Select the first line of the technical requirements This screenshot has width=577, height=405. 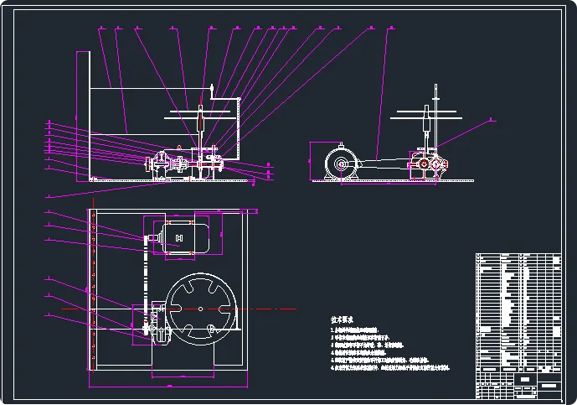(354, 330)
